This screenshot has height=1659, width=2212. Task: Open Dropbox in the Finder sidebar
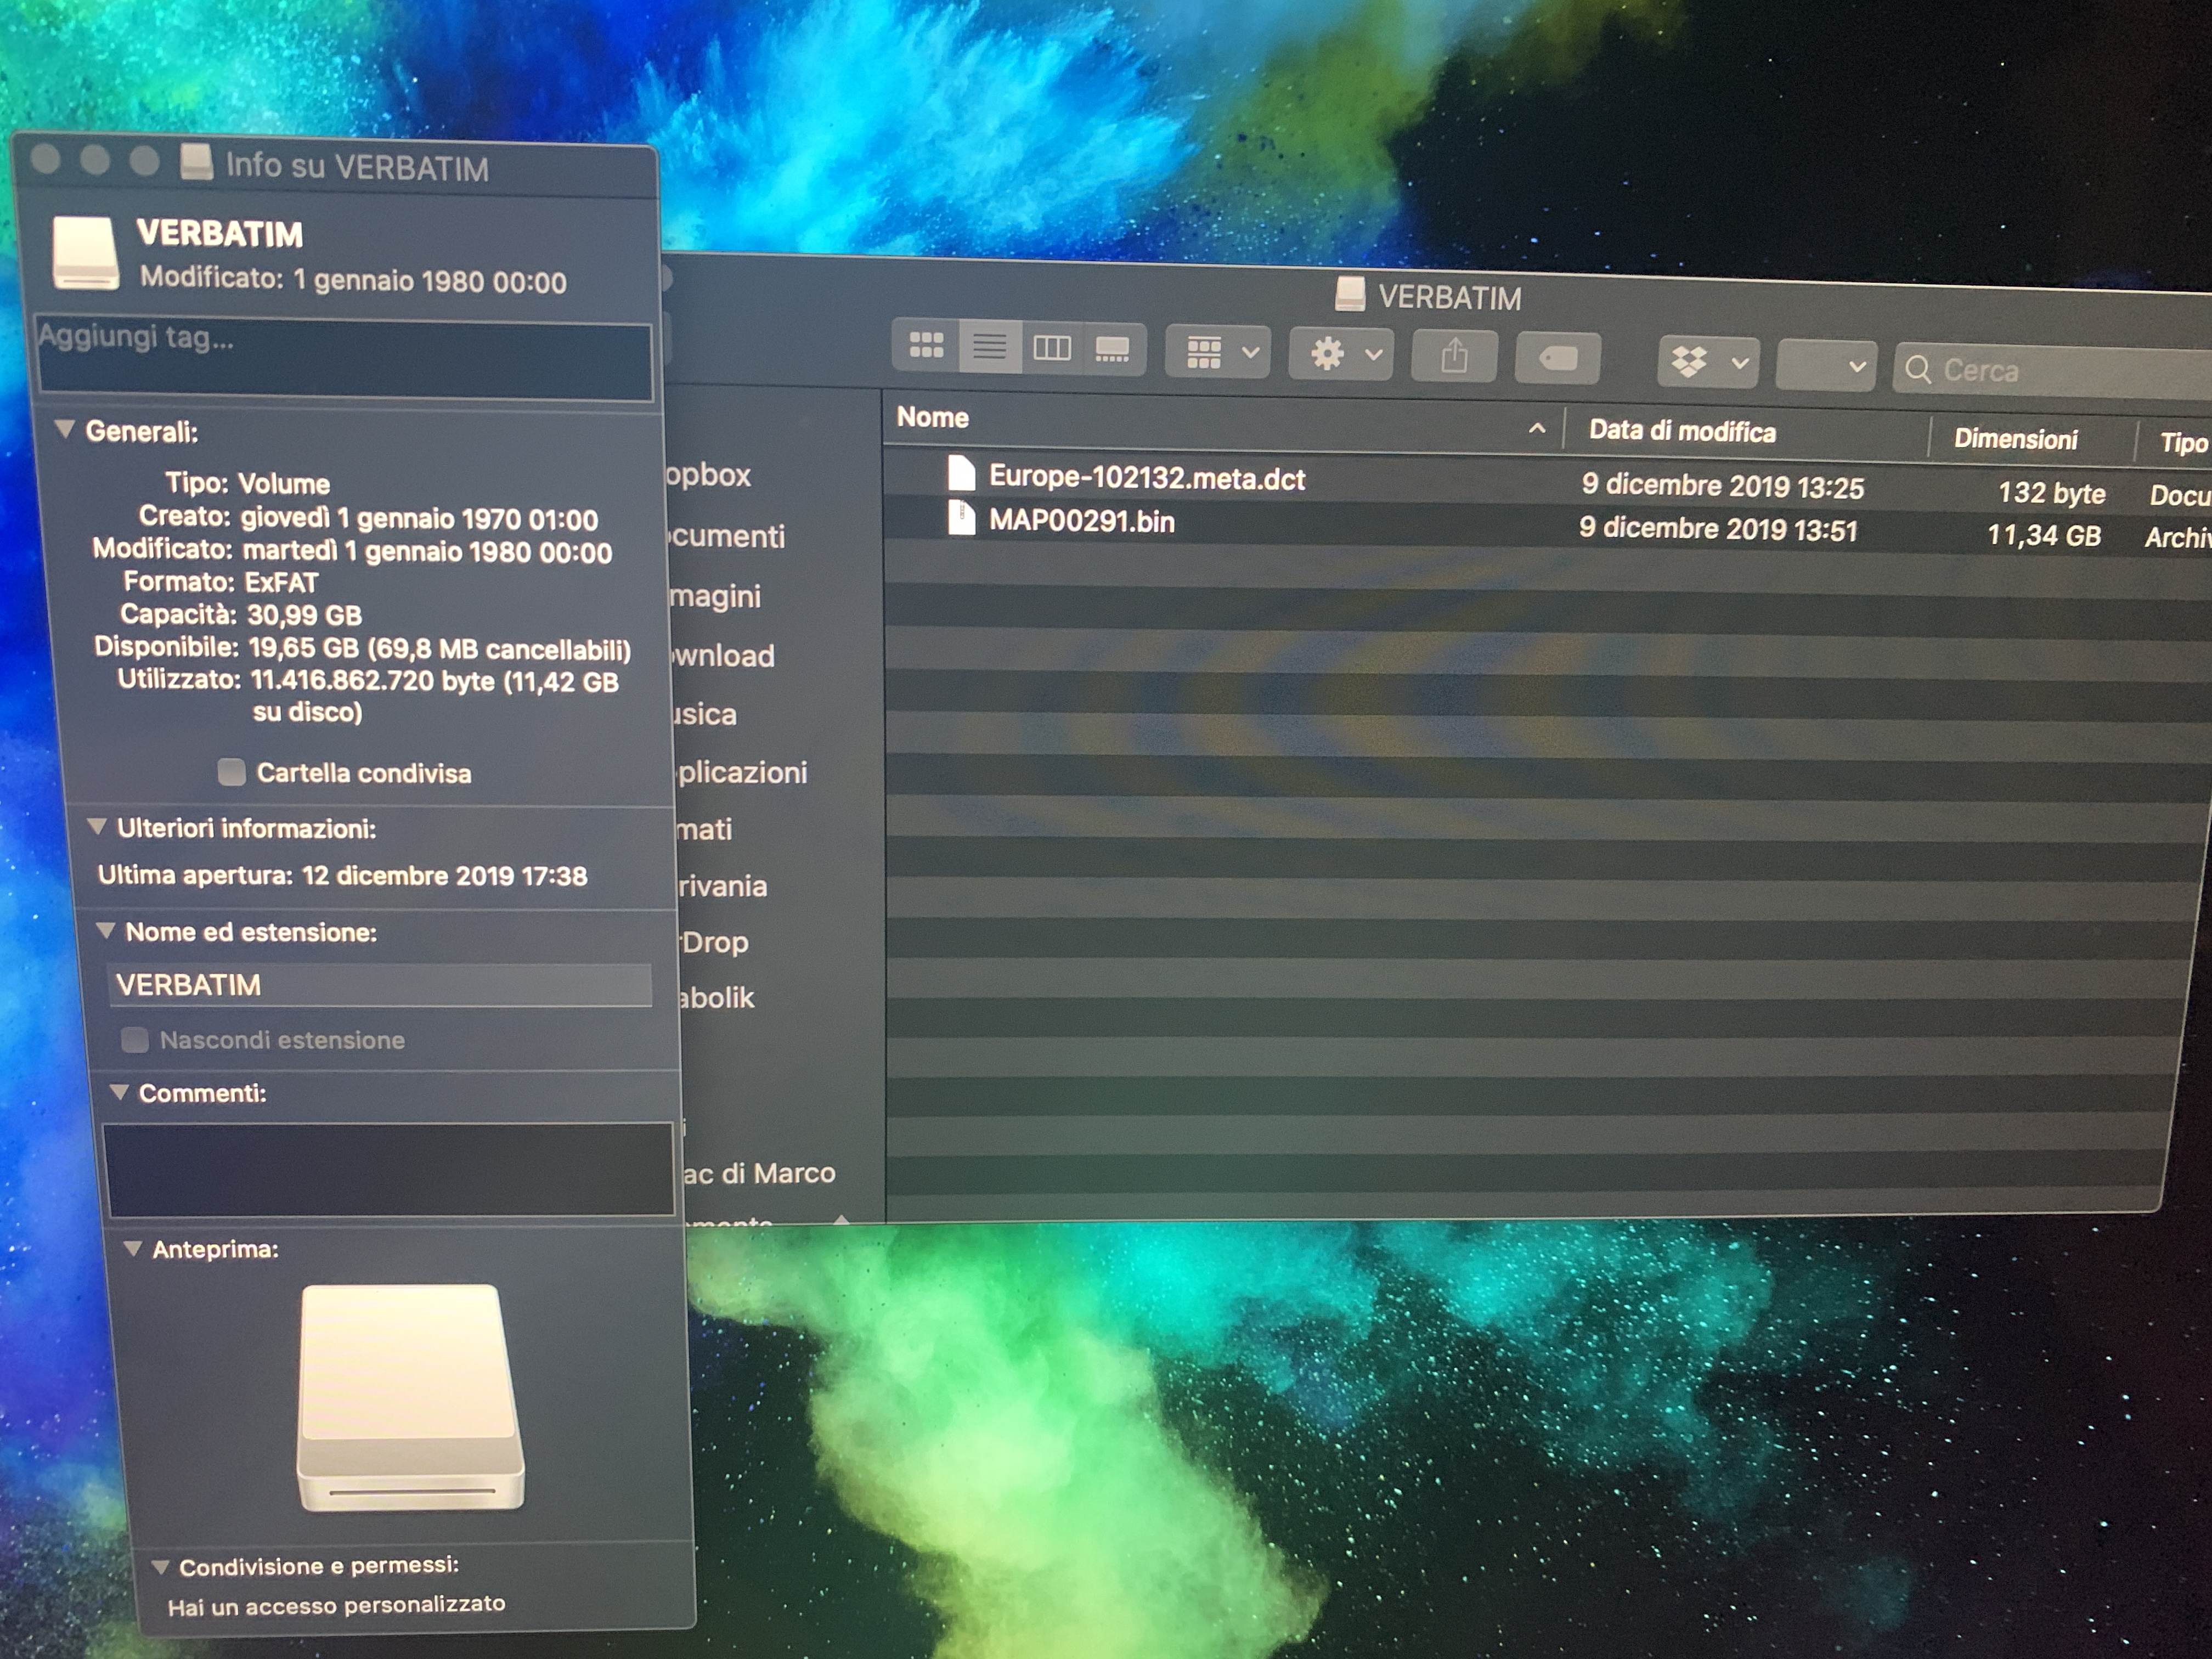coord(709,475)
